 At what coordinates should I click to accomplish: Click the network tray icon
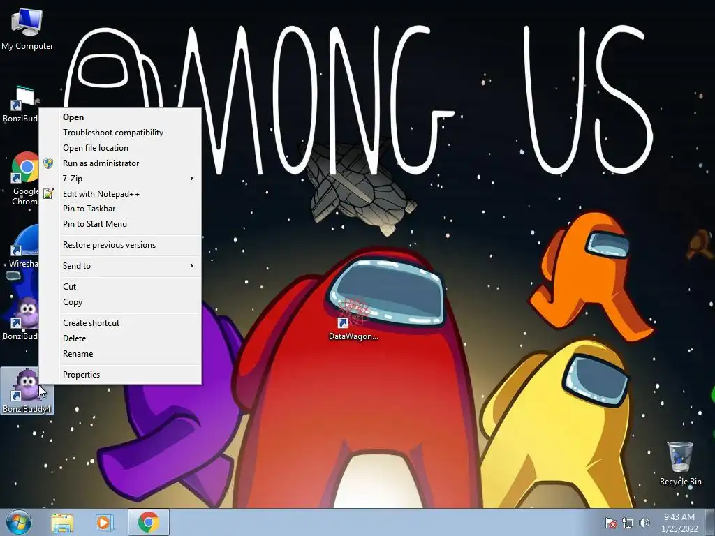point(628,523)
